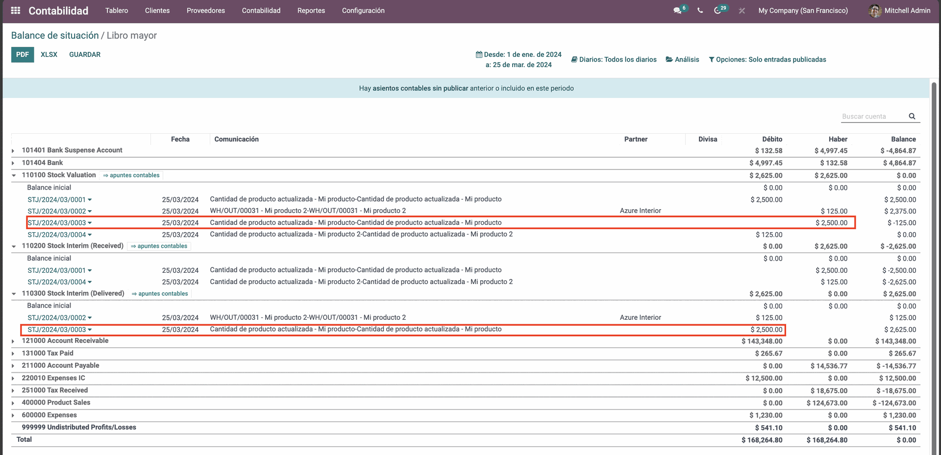This screenshot has width=941, height=455.
Task: Collapse 110200 Stock Interim (Received) section
Action: coord(13,246)
